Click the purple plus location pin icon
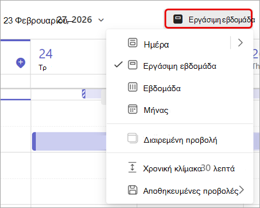This screenshot has height=208, width=260. point(21,62)
